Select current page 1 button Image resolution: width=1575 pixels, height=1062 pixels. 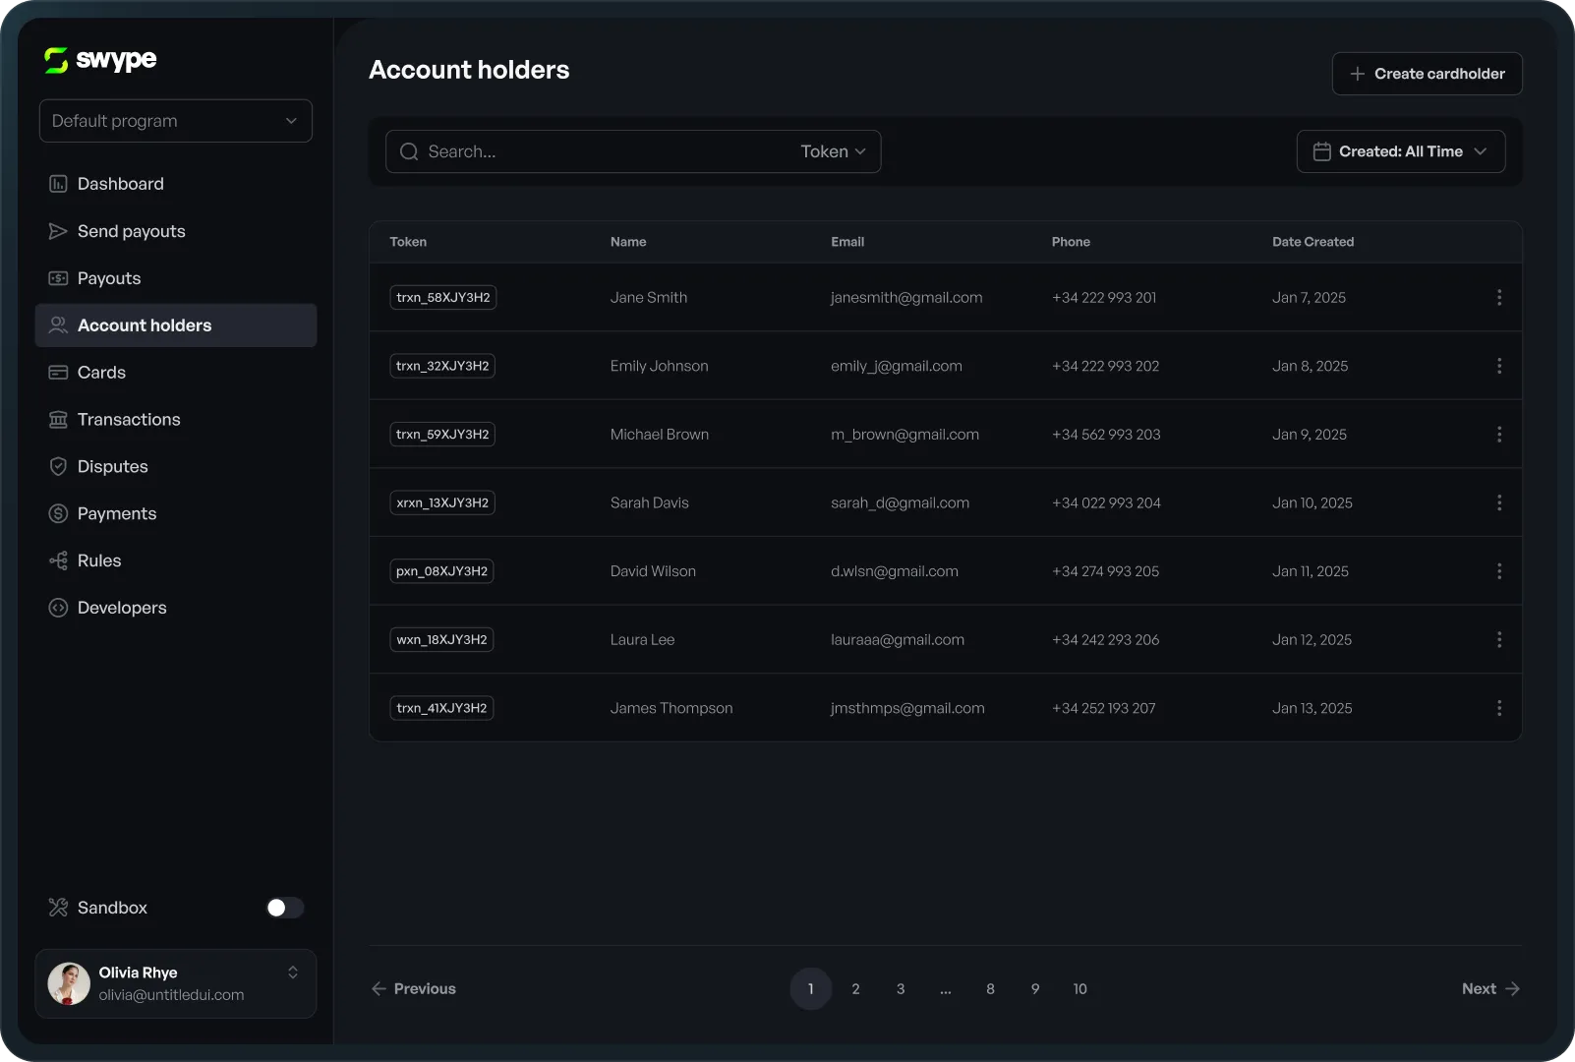811,989
